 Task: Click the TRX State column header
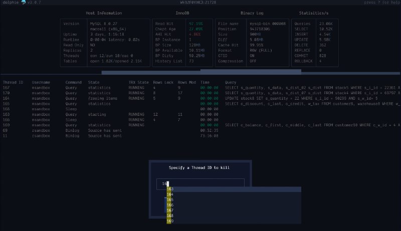(138, 82)
